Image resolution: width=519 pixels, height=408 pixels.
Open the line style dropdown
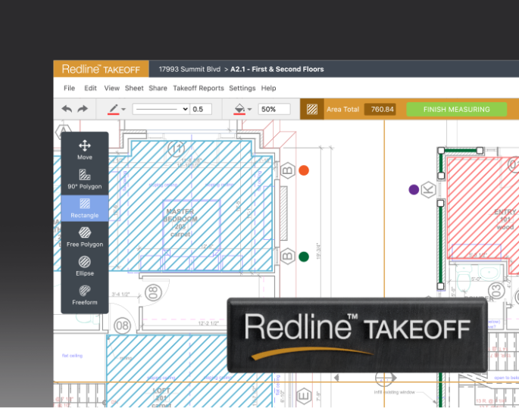161,109
